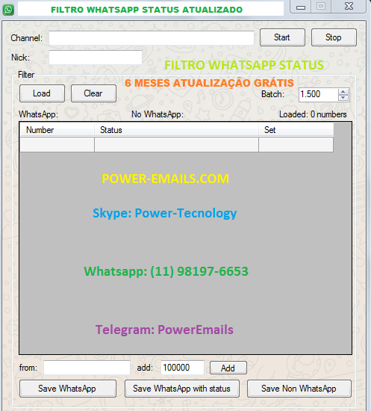Save results with Save WhatsApp button
The image size is (371, 411).
67,389
